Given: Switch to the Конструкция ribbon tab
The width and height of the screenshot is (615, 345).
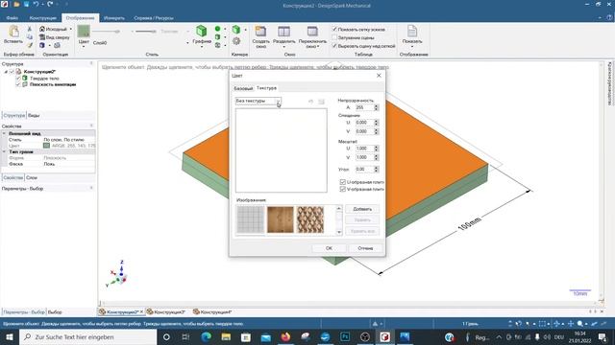Looking at the screenshot, I should click(42, 18).
